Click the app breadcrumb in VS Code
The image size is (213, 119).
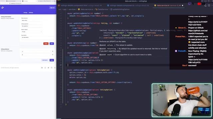[x=65, y=10]
